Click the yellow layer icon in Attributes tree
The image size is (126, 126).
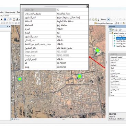tap(112, 33)
